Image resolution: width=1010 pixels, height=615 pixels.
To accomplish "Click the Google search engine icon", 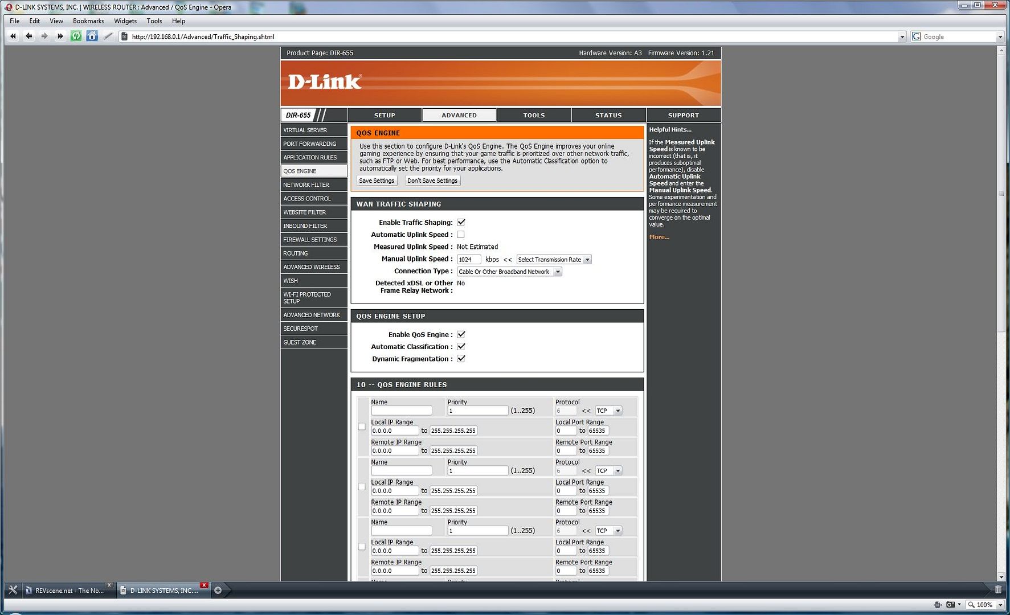I will [917, 36].
